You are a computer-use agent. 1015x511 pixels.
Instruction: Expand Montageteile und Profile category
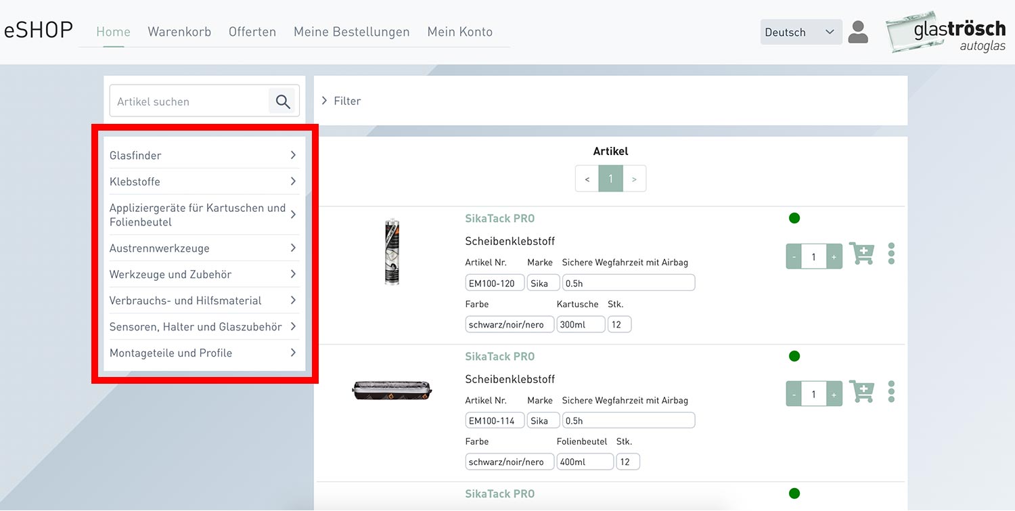(x=204, y=353)
